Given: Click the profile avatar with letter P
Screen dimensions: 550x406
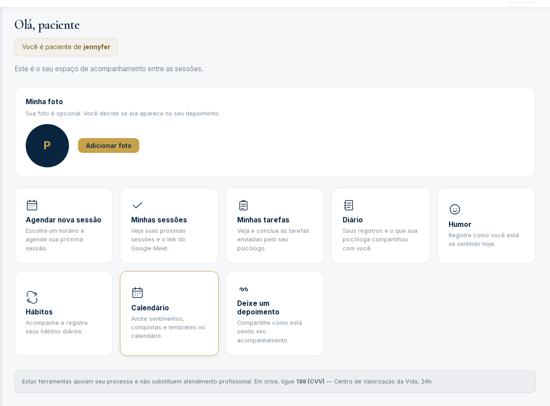Looking at the screenshot, I should click(x=47, y=146).
